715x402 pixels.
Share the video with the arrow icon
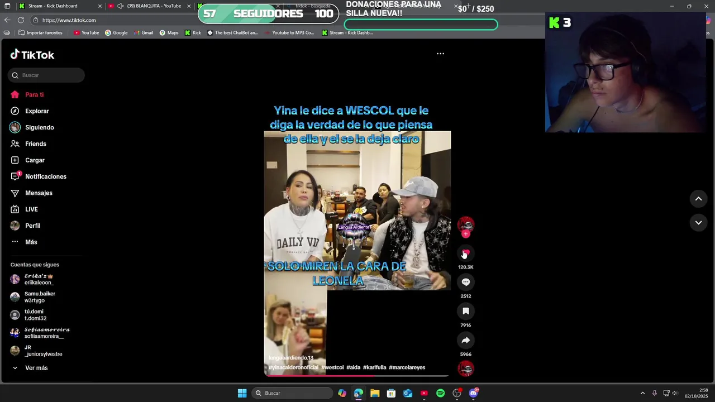[x=466, y=341]
